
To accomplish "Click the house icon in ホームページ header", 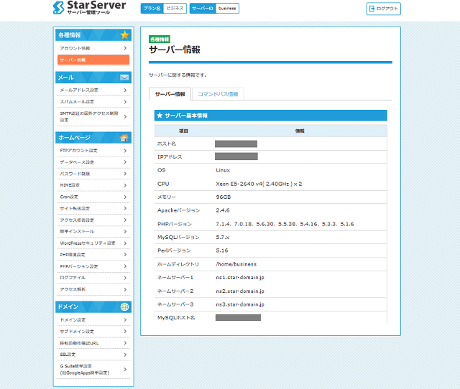I will [x=124, y=137].
